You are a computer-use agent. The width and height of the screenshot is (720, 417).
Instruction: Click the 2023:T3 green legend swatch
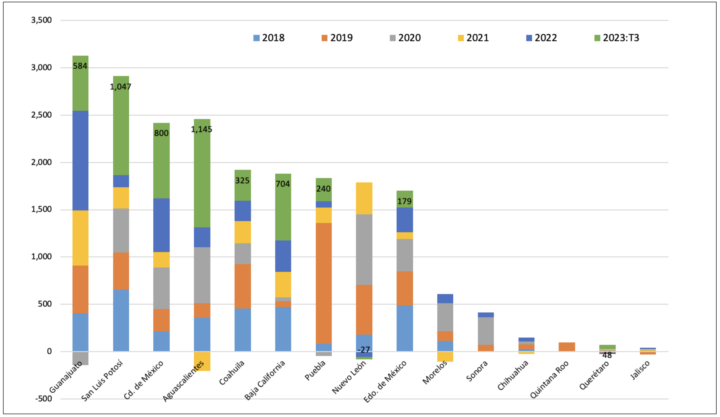[597, 38]
